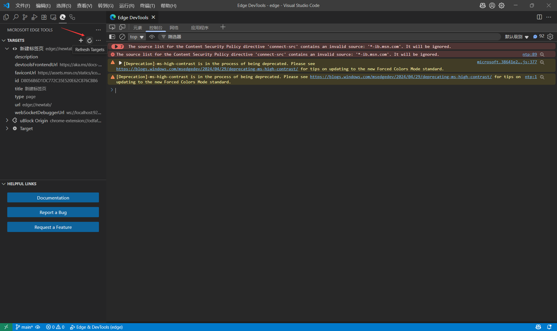The image size is (557, 331).
Task: Click magnifier icon beside ntp:89 error
Action: tap(542, 55)
